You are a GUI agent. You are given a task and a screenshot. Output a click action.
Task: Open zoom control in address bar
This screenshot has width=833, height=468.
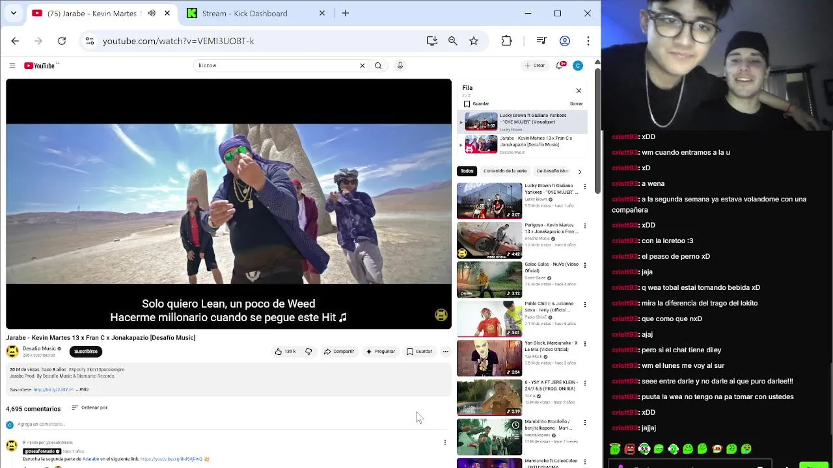[453, 41]
